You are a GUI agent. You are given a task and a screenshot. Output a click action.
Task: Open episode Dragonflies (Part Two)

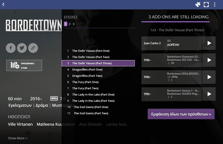pos(98,76)
